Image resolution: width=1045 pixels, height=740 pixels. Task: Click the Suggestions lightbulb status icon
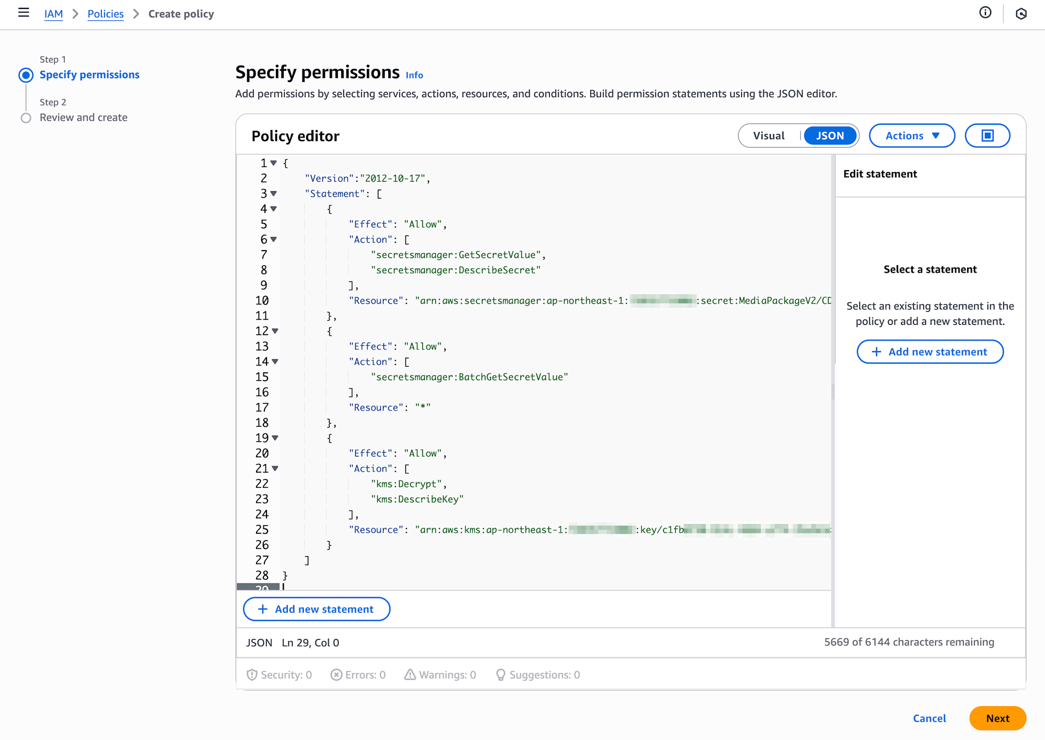coord(501,675)
